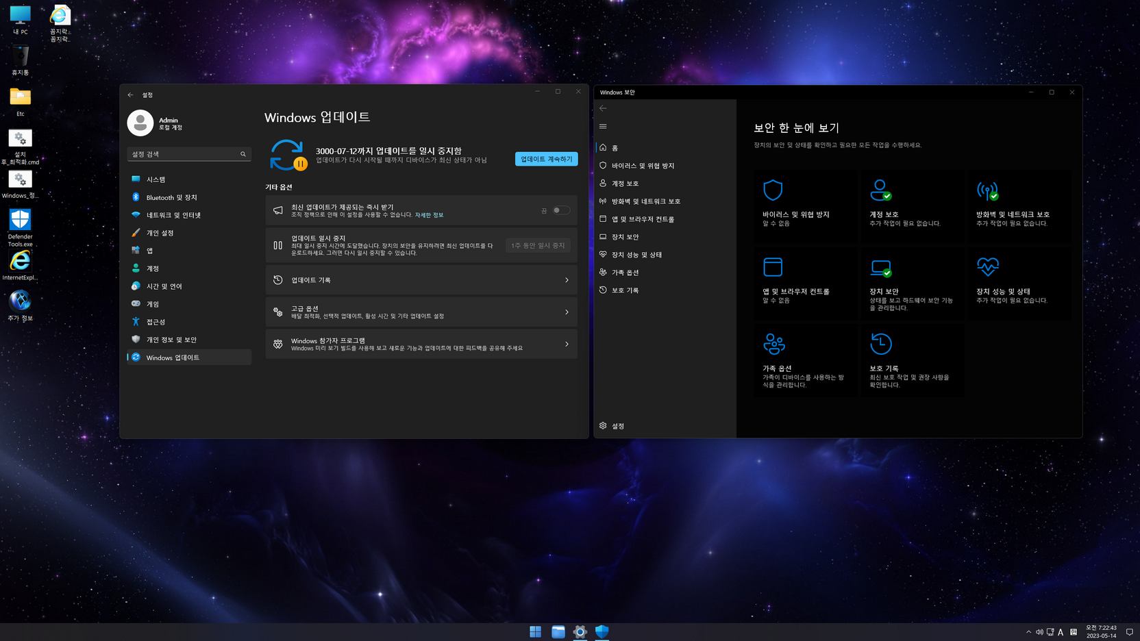Open the notification center icon in the tray

tap(1130, 632)
